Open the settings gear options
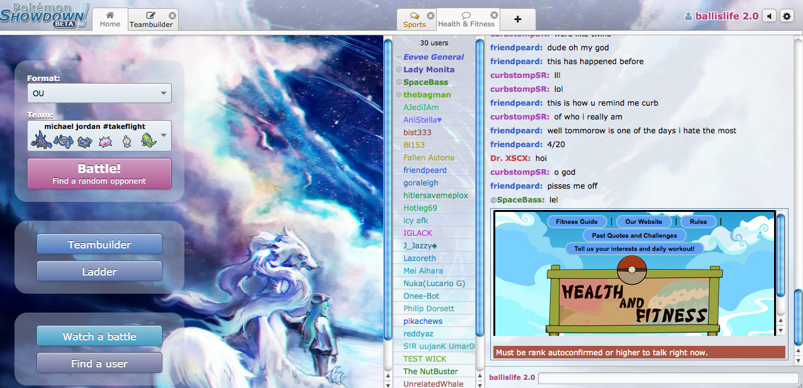Image resolution: width=803 pixels, height=388 pixels. point(787,16)
